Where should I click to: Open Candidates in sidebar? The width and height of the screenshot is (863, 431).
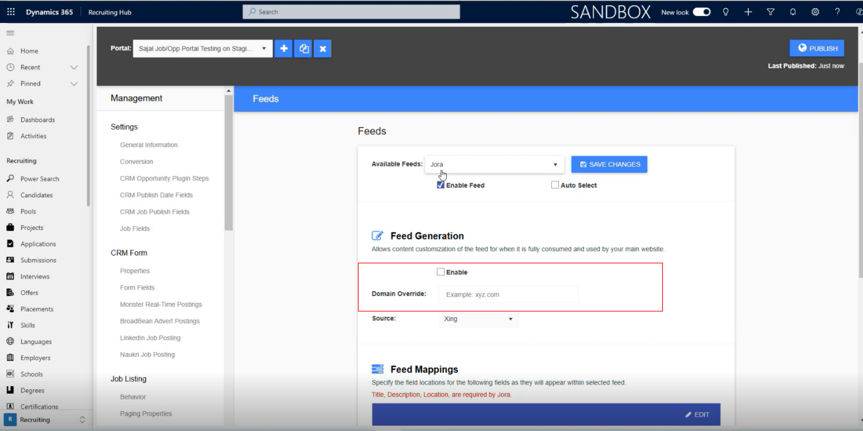[x=36, y=195]
